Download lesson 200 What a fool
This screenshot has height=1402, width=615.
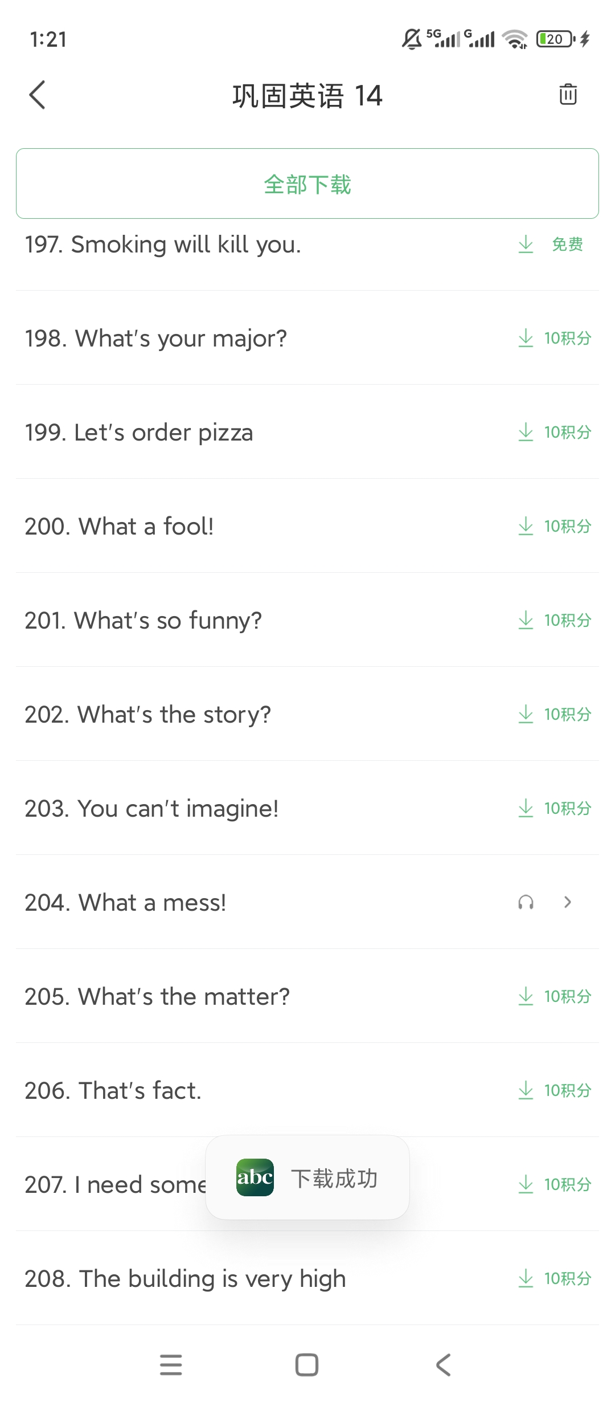click(526, 526)
